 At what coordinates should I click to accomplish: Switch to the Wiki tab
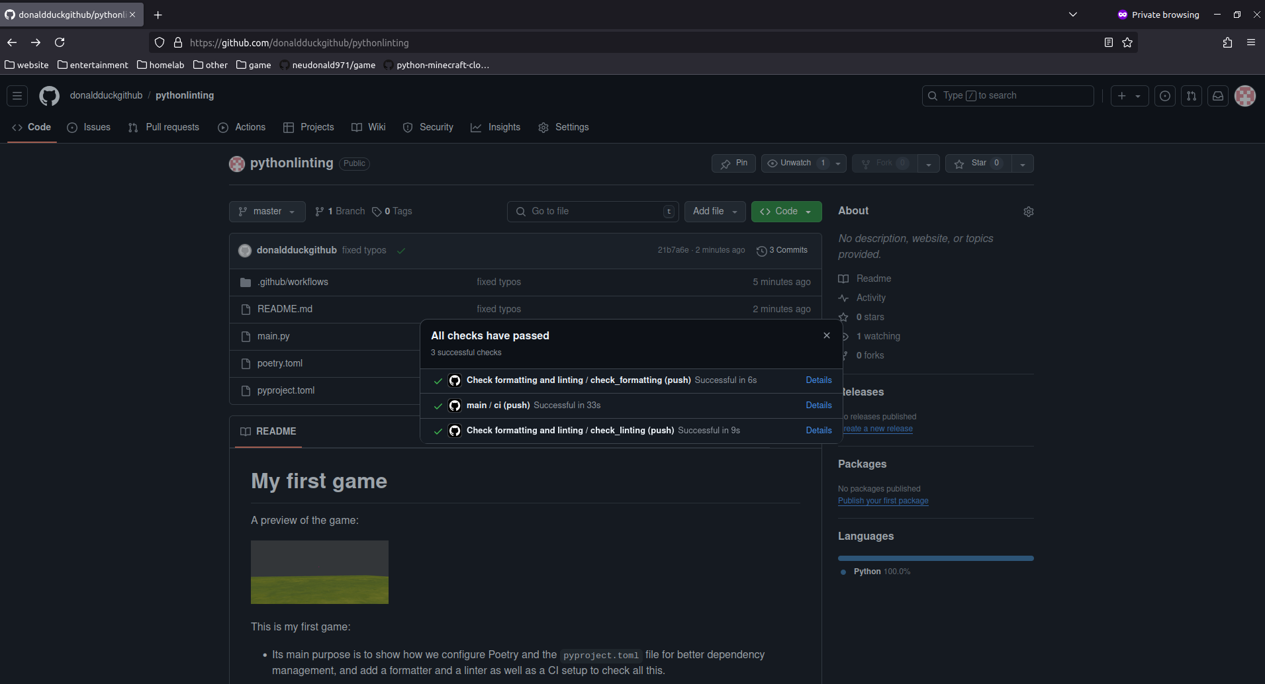[x=369, y=127]
